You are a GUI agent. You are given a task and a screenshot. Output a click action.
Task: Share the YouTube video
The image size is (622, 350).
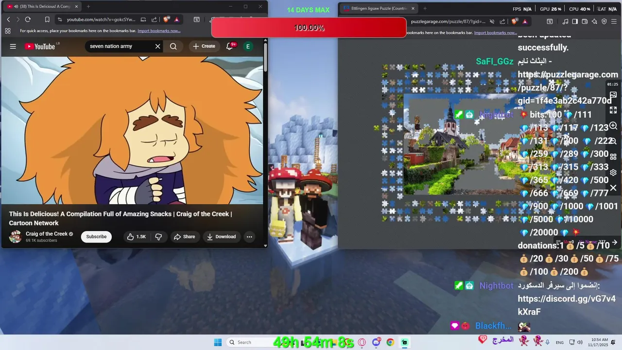(184, 237)
